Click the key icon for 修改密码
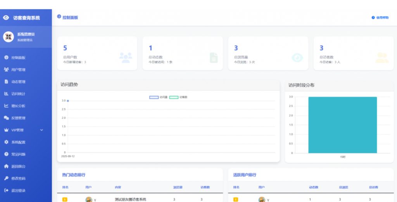This screenshot has width=397, height=202. 6,178
